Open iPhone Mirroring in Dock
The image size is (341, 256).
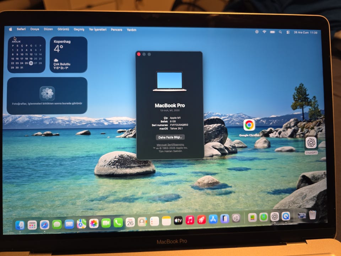pyautogui.click(x=224, y=219)
